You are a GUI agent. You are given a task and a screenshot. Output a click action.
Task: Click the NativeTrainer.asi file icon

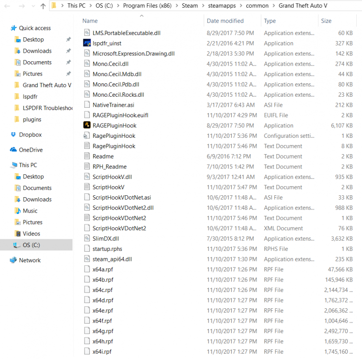87,105
